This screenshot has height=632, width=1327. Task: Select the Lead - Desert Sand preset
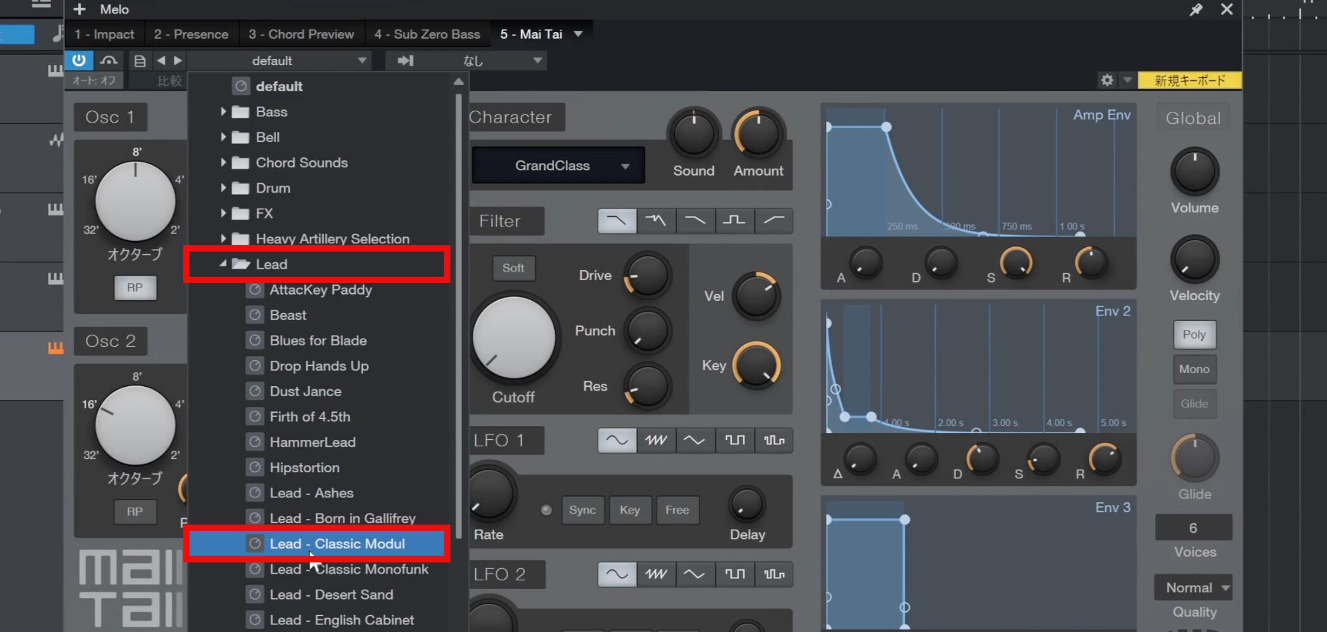click(x=331, y=595)
